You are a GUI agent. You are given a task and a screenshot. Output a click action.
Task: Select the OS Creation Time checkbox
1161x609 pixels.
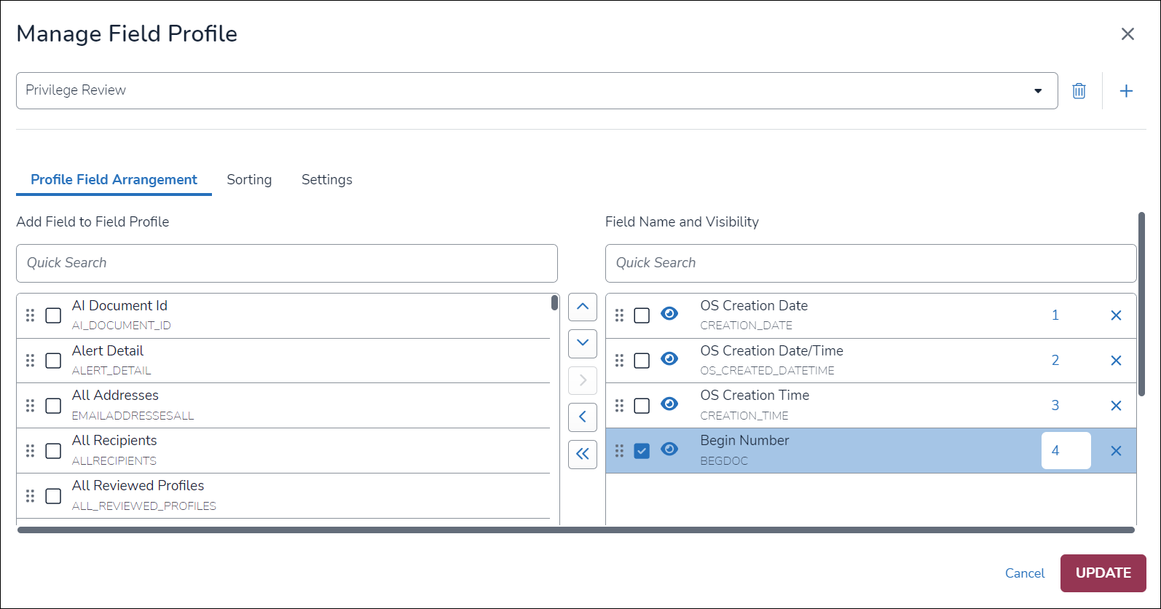[642, 406]
